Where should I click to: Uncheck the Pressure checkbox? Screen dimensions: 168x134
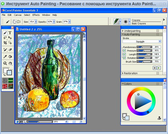124,51
